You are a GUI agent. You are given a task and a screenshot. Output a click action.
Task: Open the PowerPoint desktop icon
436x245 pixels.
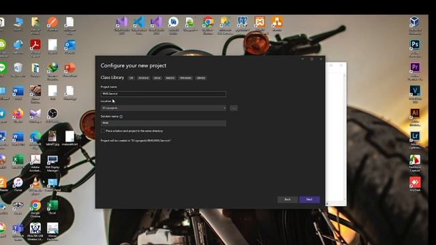coord(69,69)
